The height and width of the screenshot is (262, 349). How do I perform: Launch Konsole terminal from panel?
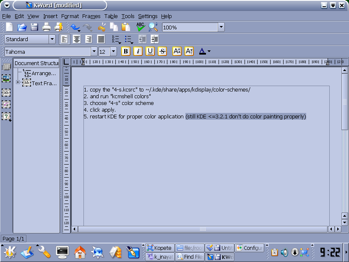click(x=62, y=252)
